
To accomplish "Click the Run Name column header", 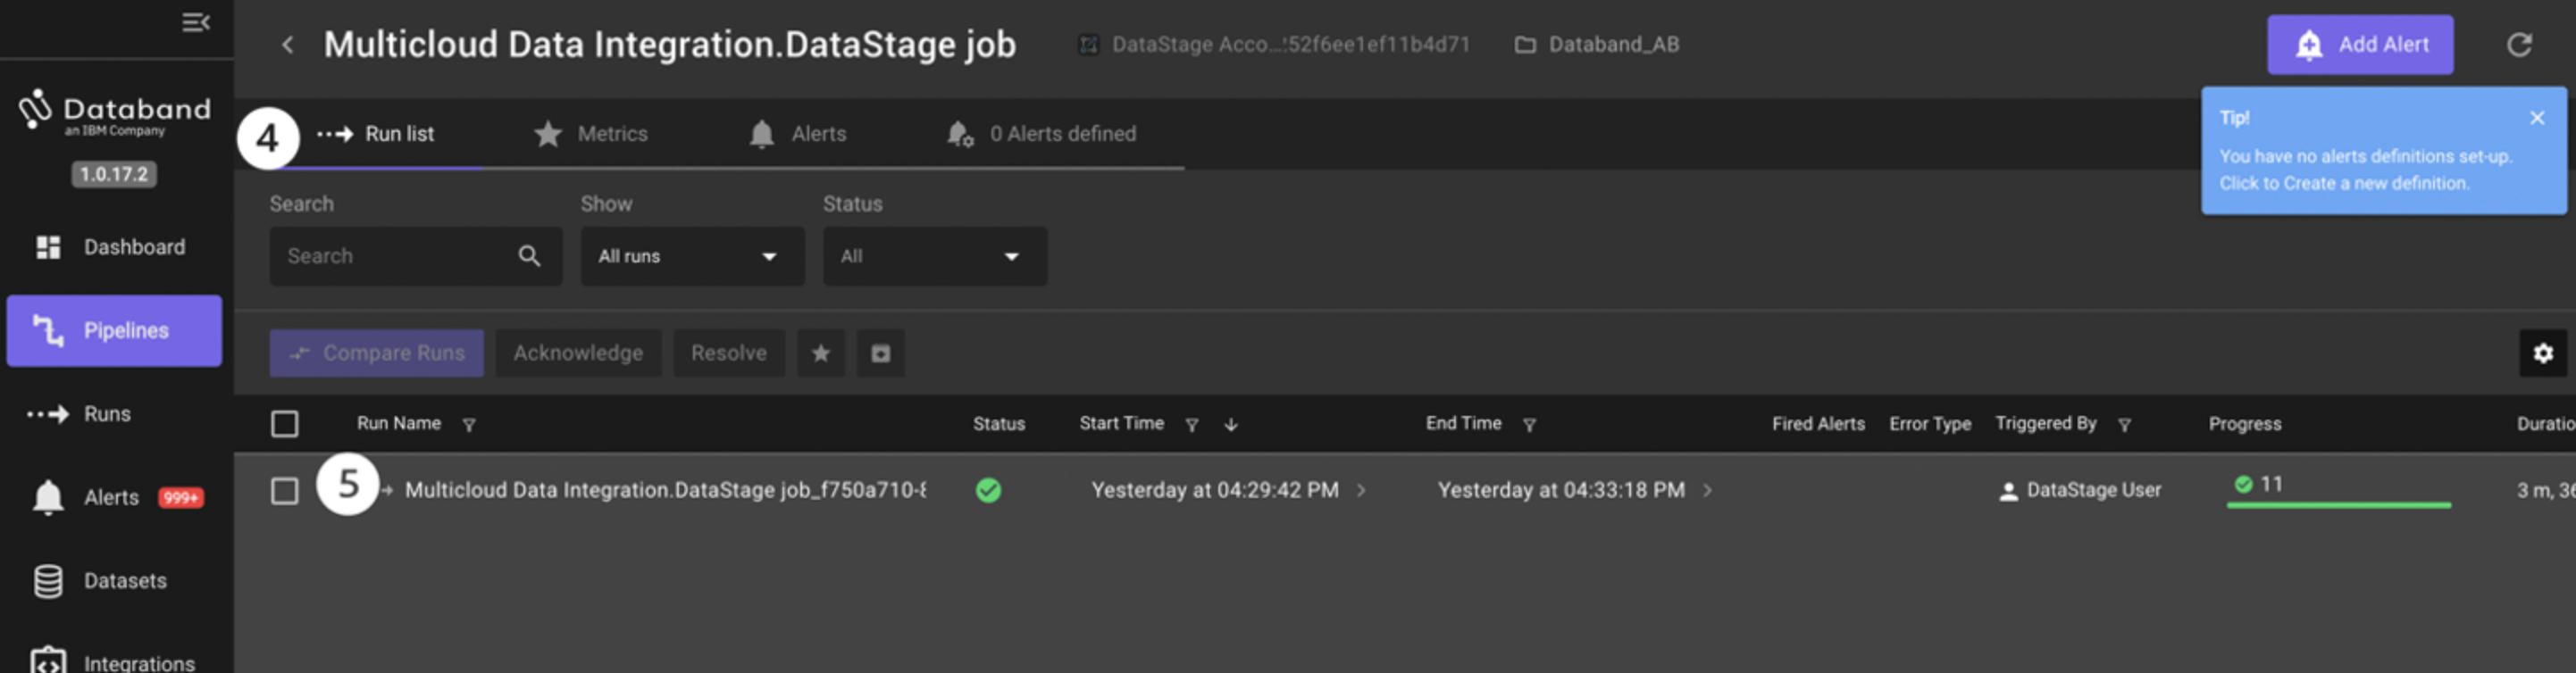I will [x=399, y=424].
